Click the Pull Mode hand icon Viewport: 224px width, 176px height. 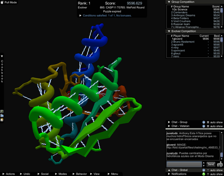(2, 2)
